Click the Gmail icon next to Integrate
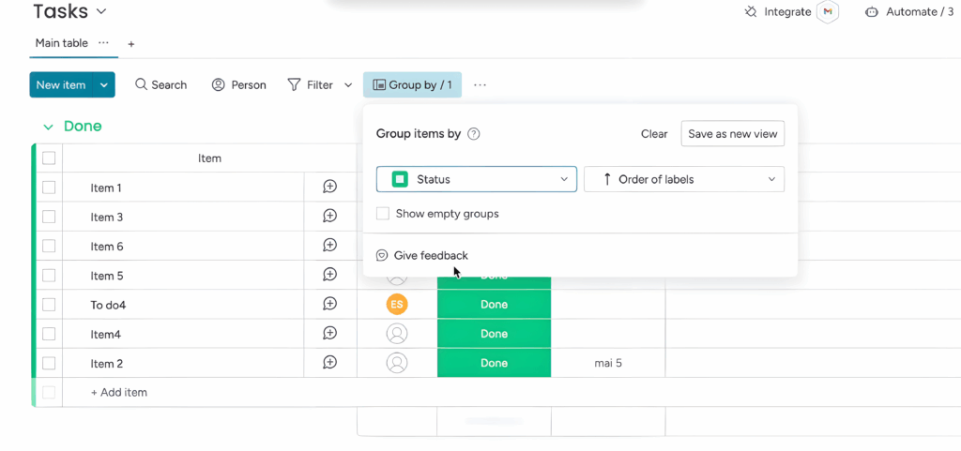Viewport: 961px width, 451px height. (x=828, y=11)
